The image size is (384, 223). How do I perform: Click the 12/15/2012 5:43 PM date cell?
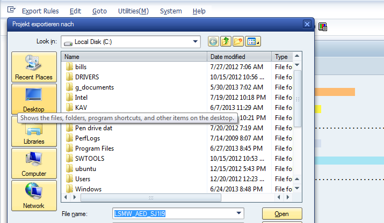(x=238, y=169)
